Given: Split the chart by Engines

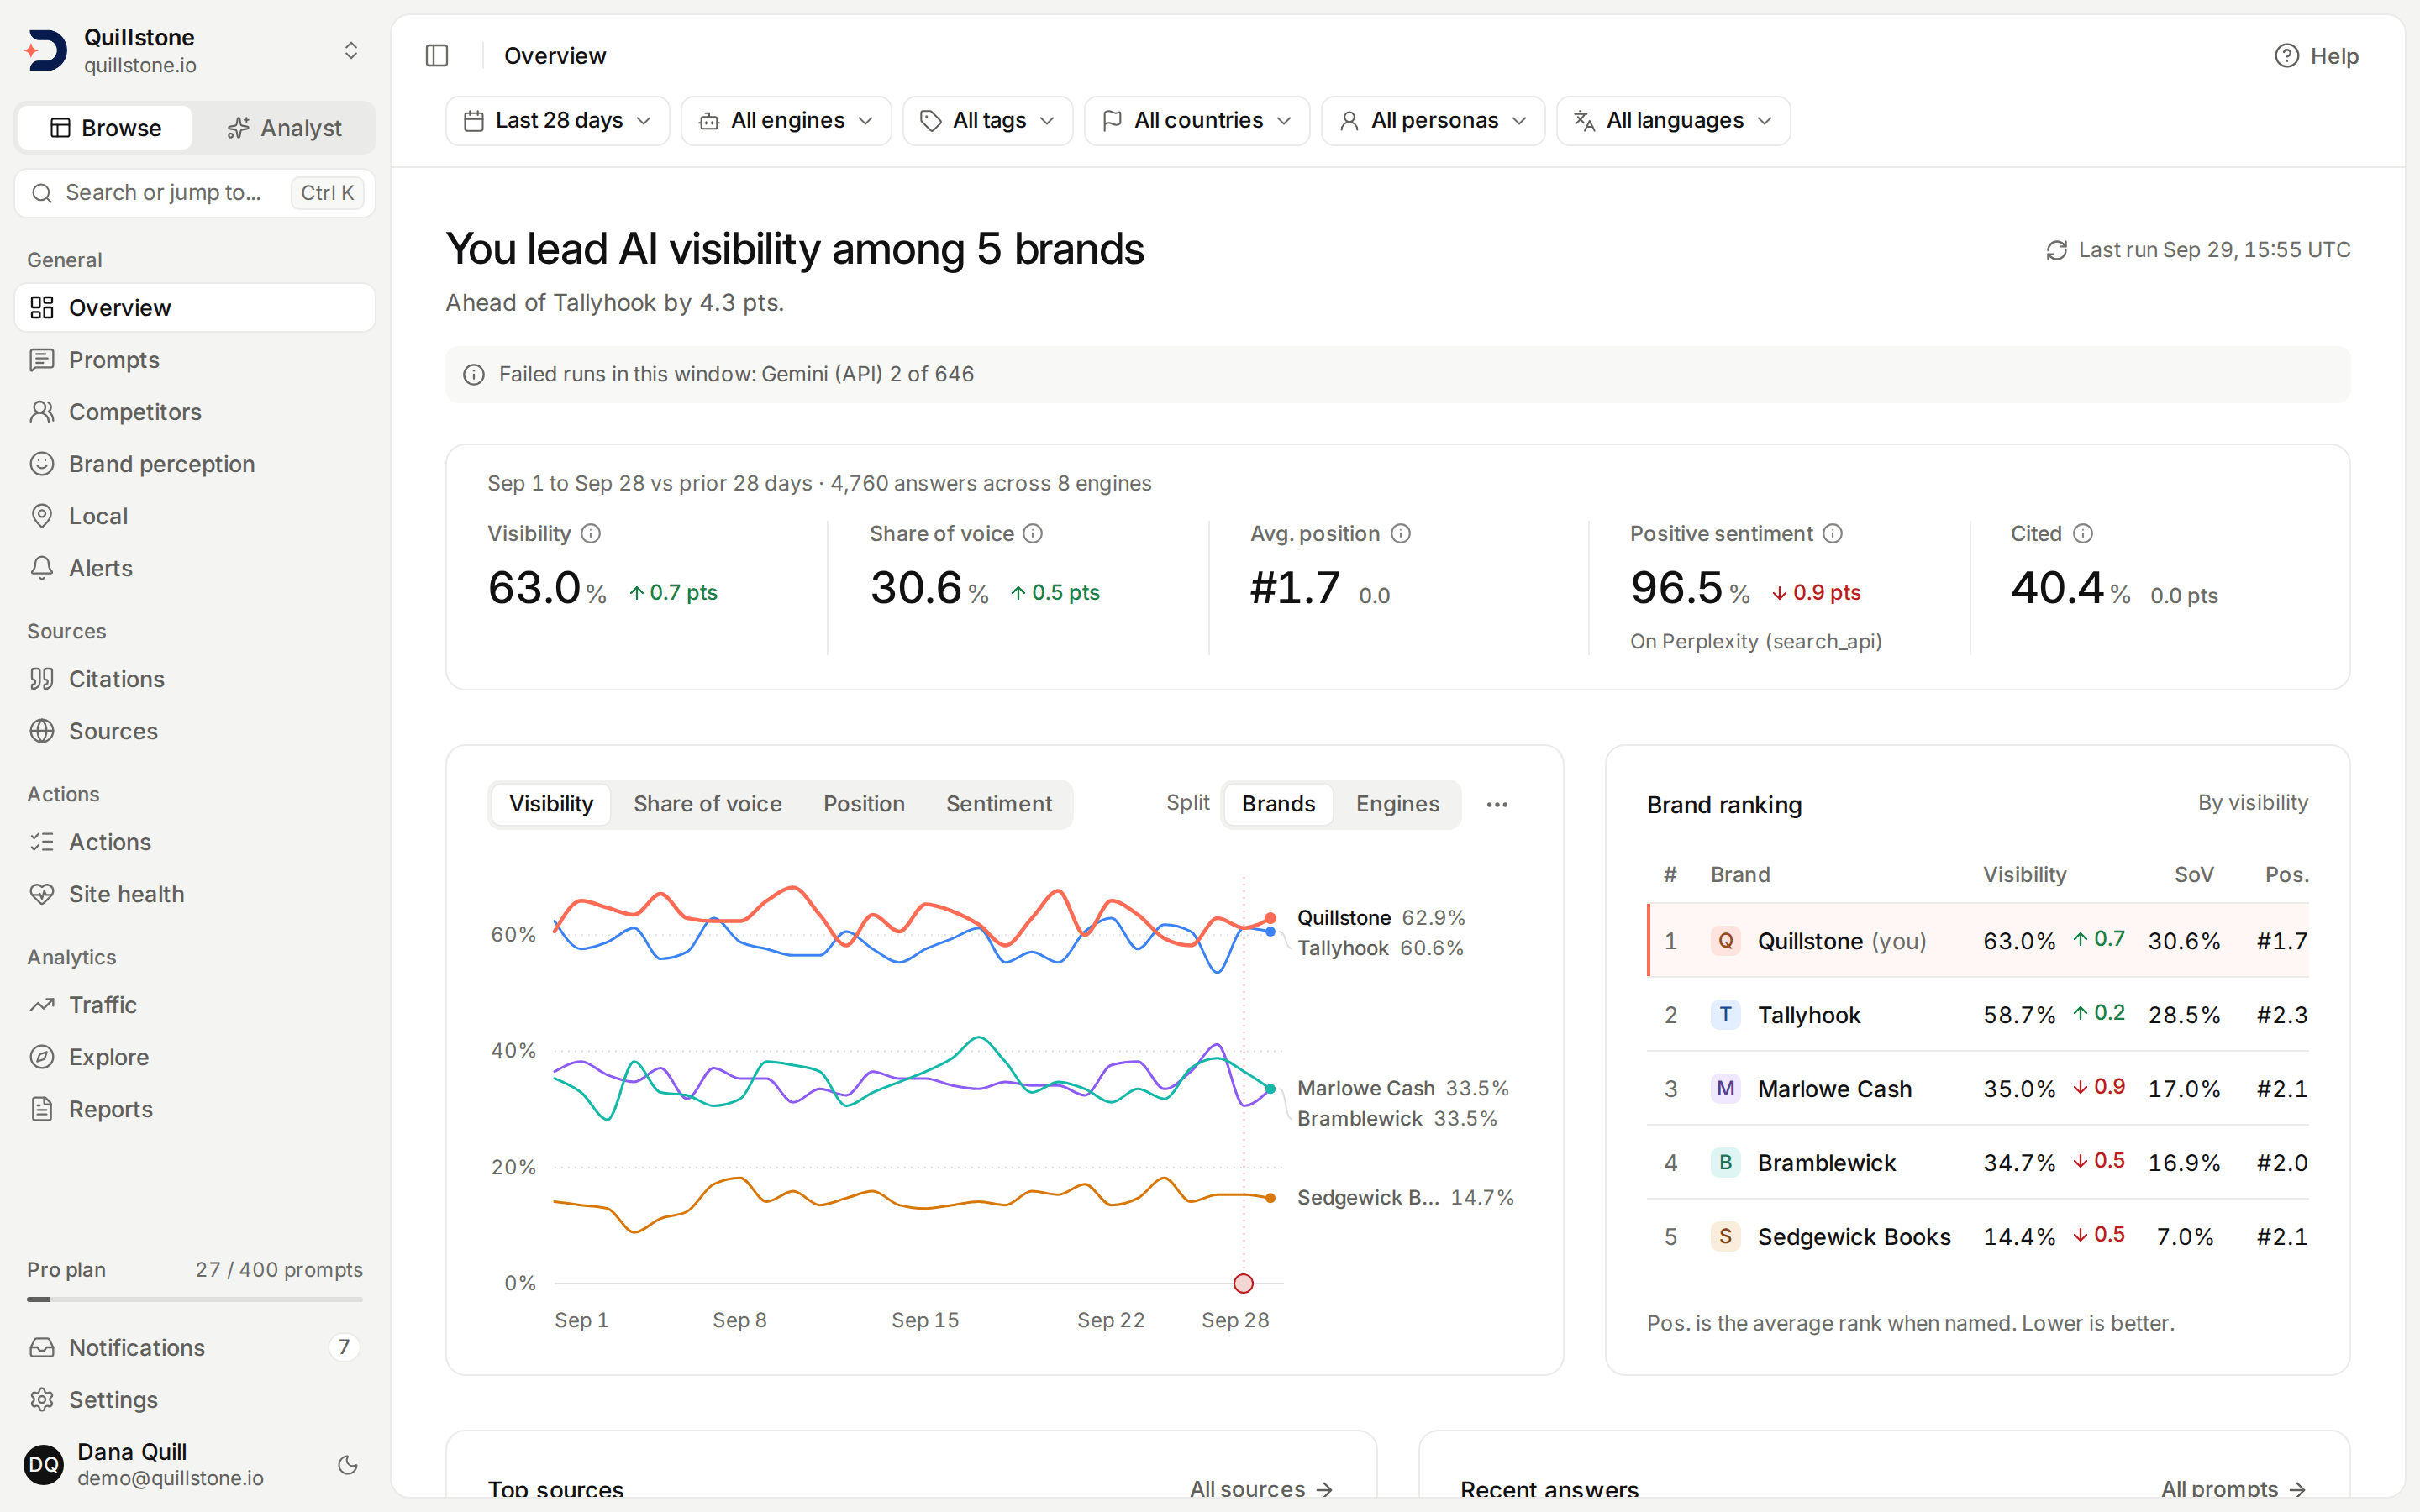Looking at the screenshot, I should (x=1397, y=805).
